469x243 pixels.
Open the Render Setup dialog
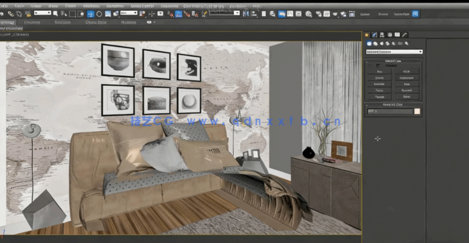(x=318, y=13)
